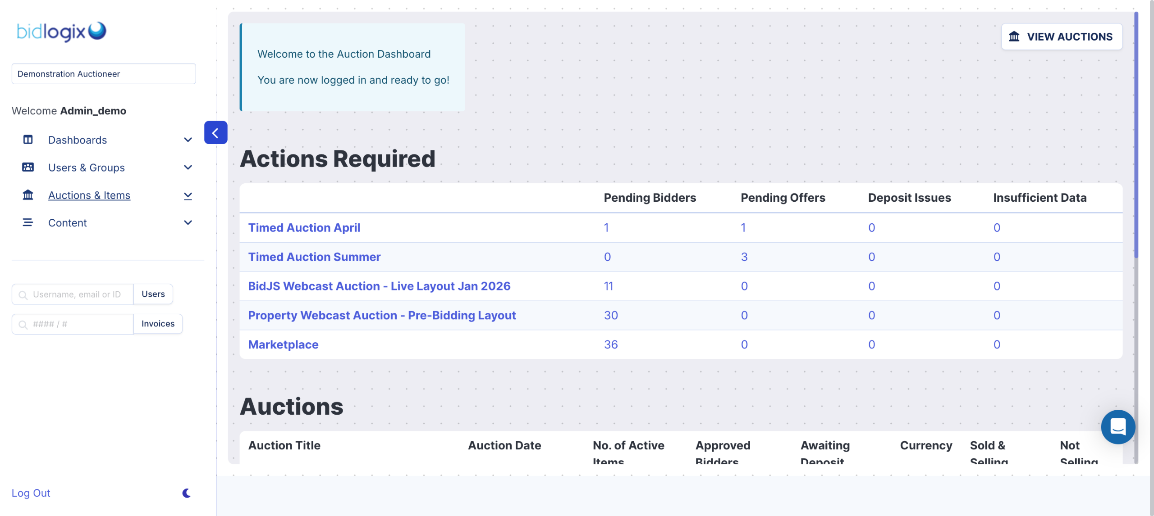Click the Deposit Issues column header
The height and width of the screenshot is (516, 1154).
[x=909, y=198]
